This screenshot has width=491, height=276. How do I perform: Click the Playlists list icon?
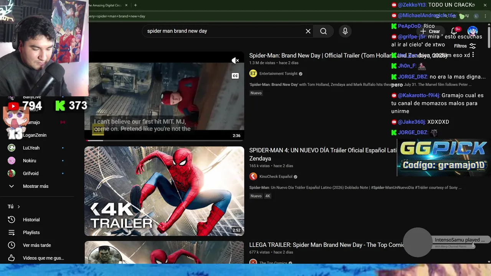click(12, 232)
